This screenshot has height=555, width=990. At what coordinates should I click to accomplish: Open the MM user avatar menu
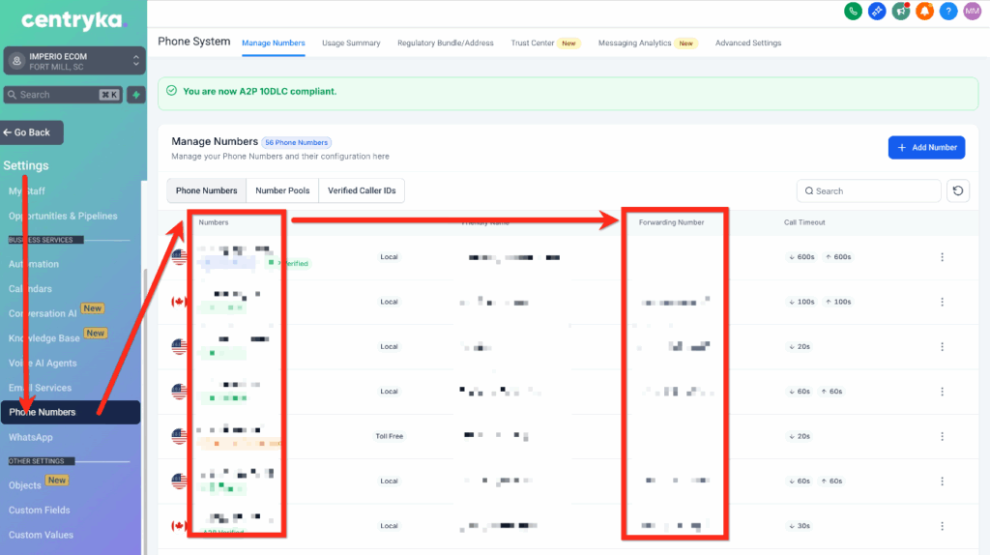972,12
